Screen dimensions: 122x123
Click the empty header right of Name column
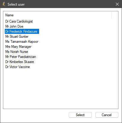pyautogui.click(x=115, y=15)
